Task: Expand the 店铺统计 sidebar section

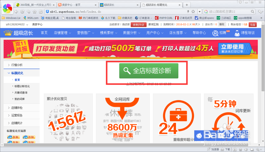Action: click(x=21, y=123)
